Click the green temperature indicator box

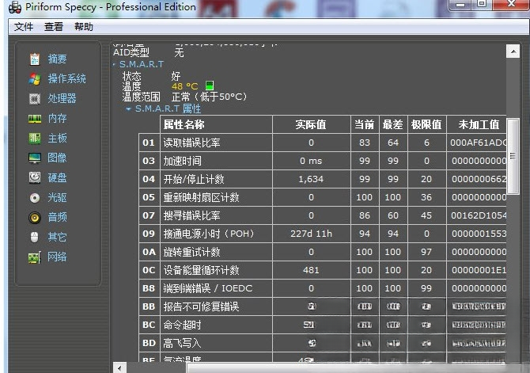tap(210, 86)
